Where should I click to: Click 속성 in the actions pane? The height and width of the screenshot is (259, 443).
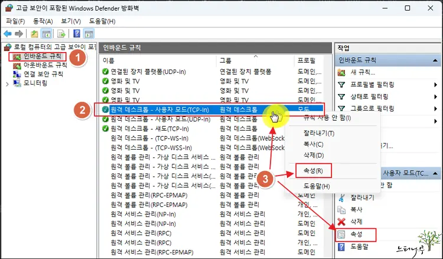tap(357, 234)
